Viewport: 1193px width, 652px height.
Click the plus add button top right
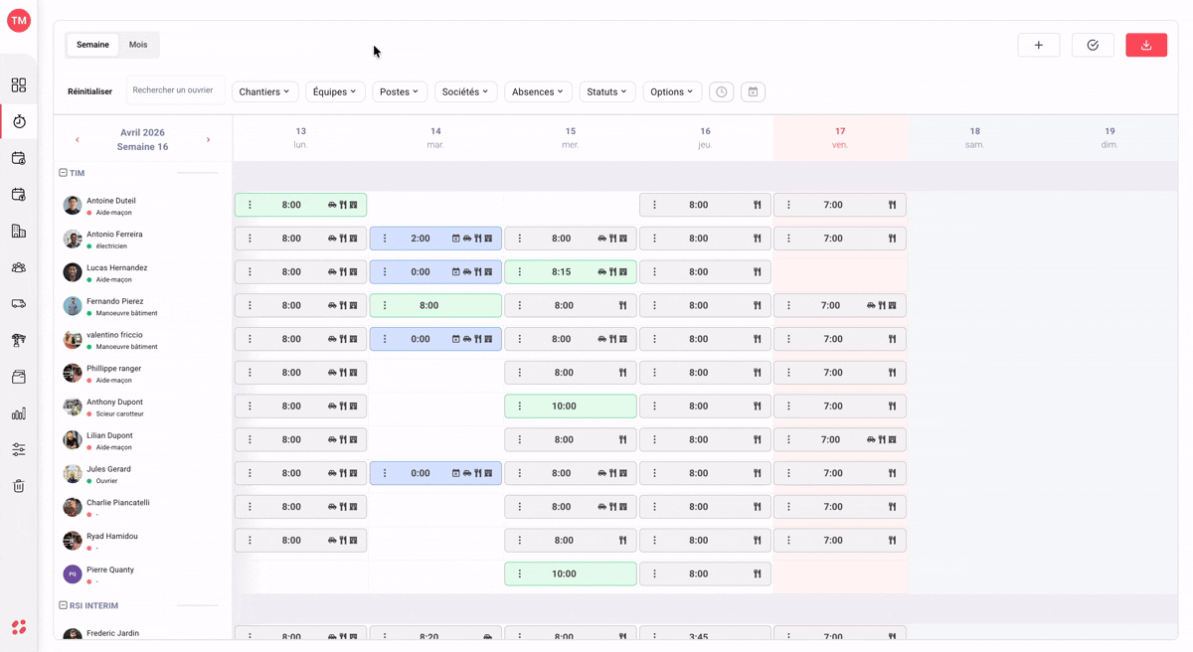coord(1039,45)
